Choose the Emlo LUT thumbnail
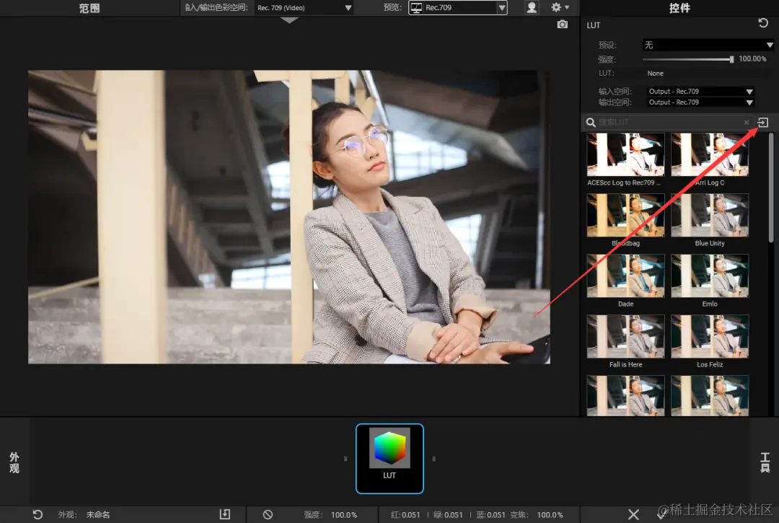Screen dimensions: 779x523 click(x=710, y=276)
